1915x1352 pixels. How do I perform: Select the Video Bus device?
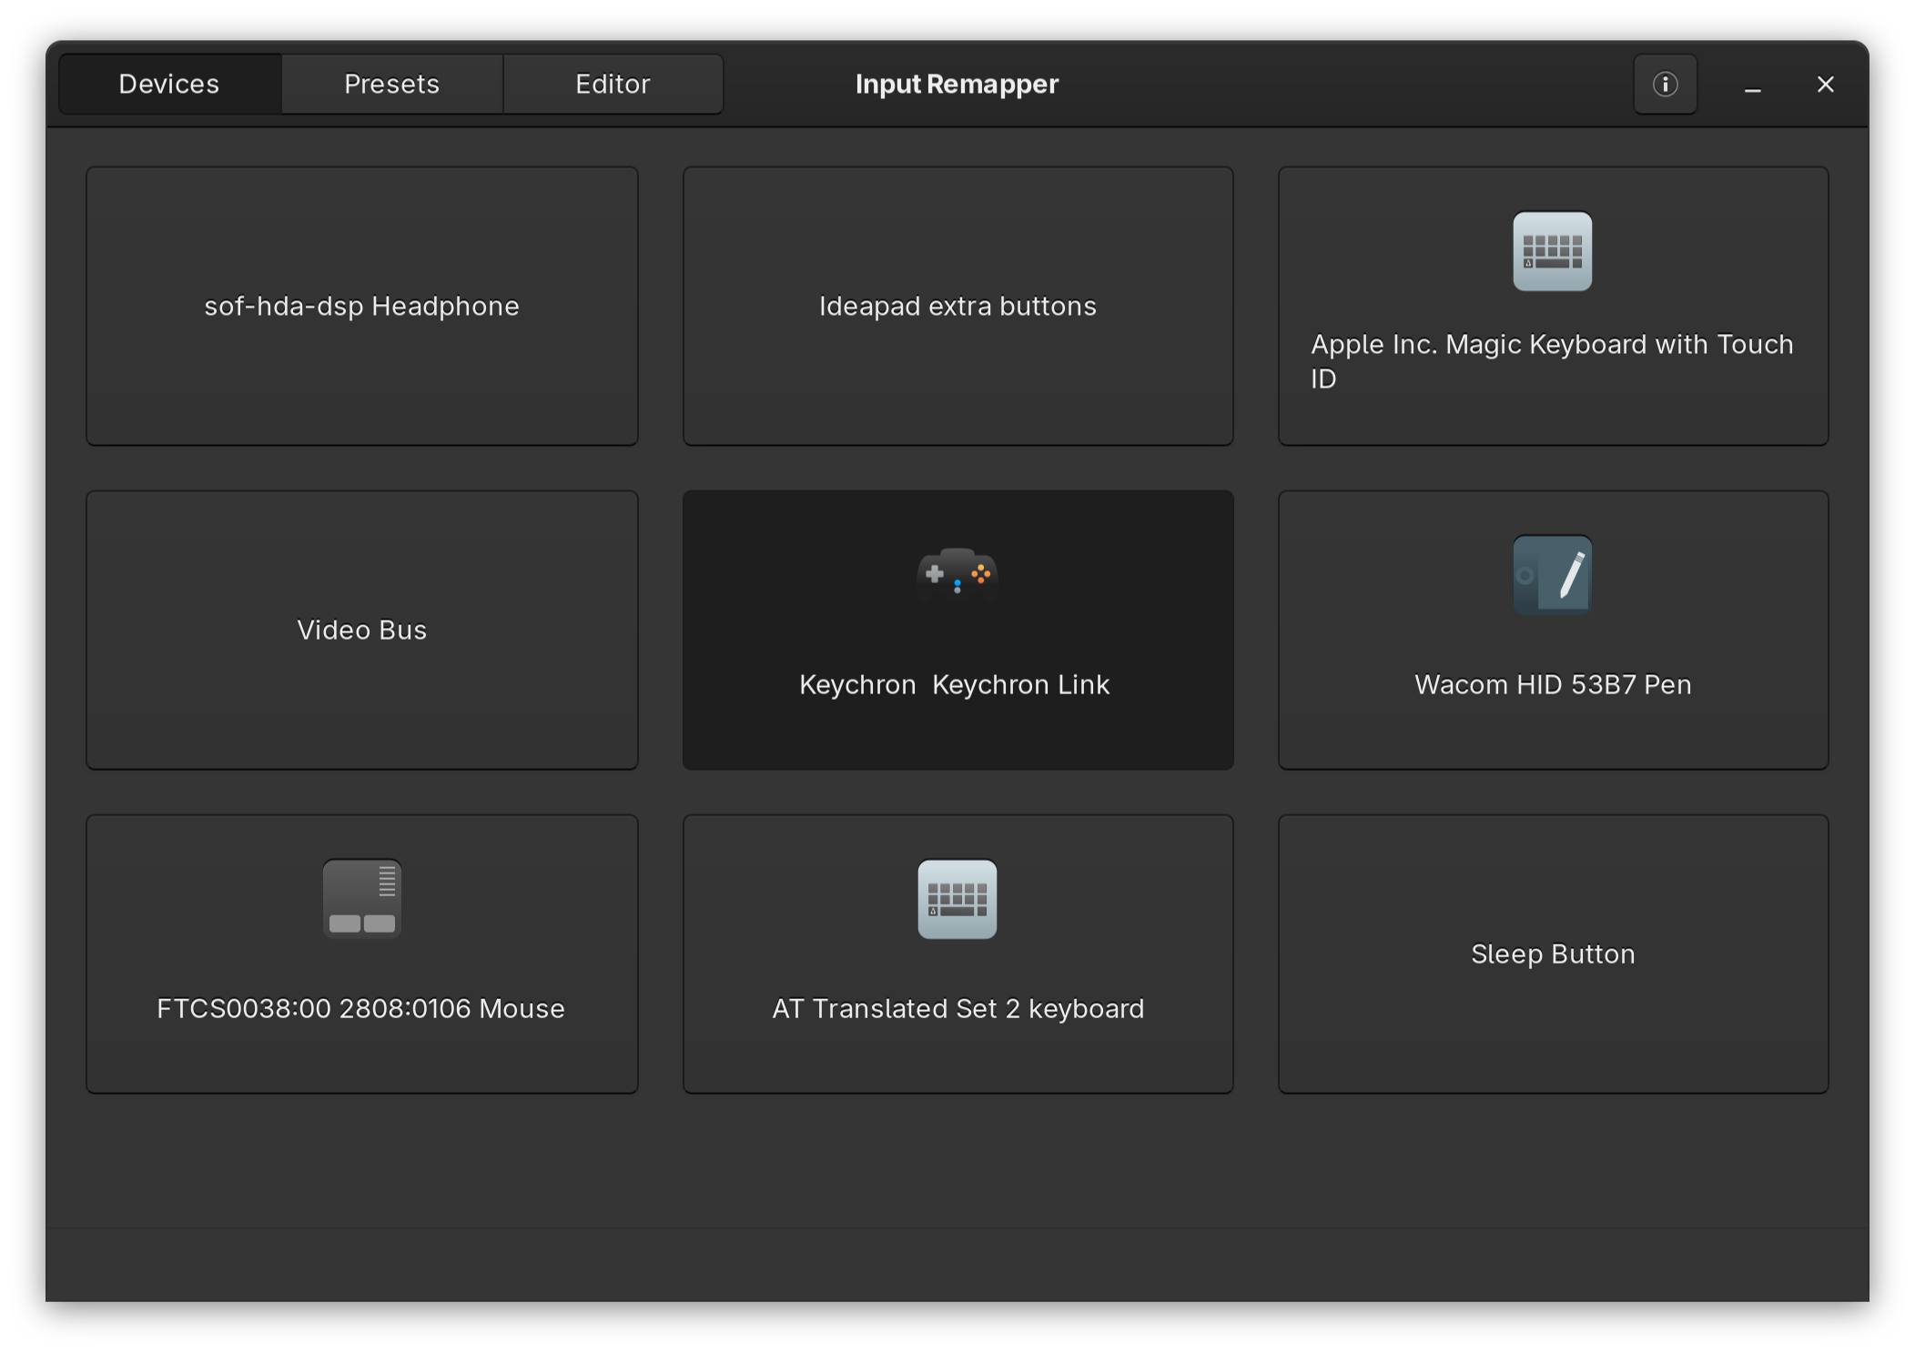point(361,630)
